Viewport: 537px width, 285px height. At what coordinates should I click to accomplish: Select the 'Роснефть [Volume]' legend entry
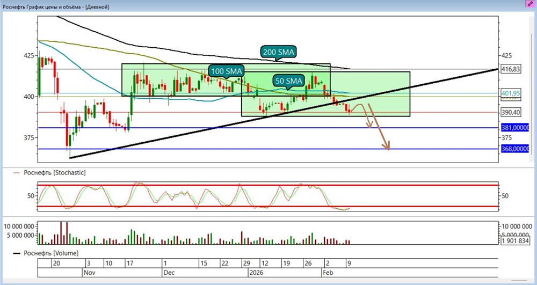click(x=50, y=253)
